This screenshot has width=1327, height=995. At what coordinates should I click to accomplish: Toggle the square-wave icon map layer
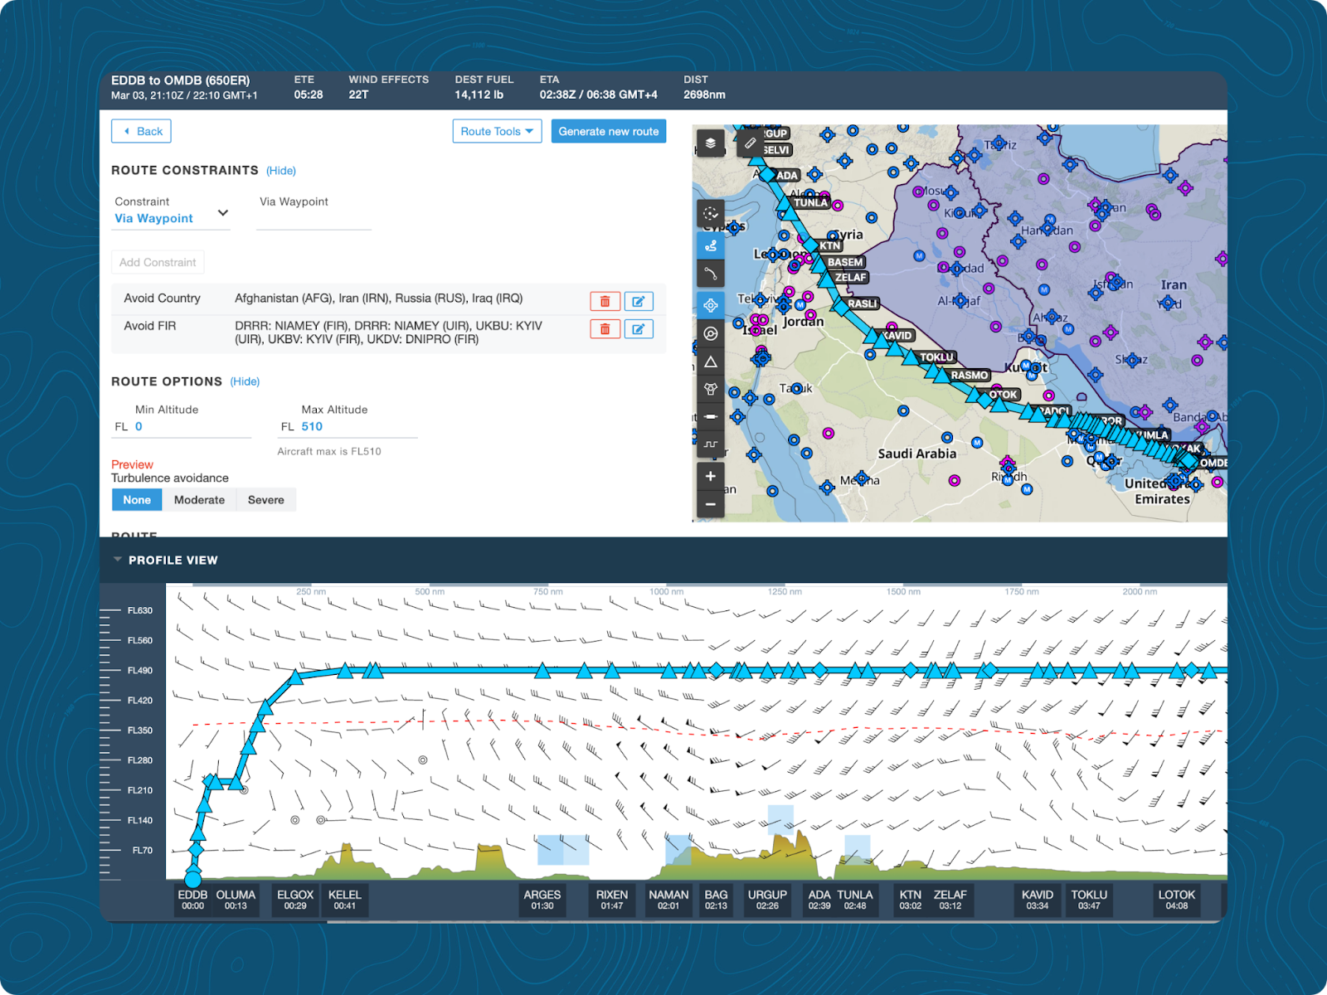(711, 444)
